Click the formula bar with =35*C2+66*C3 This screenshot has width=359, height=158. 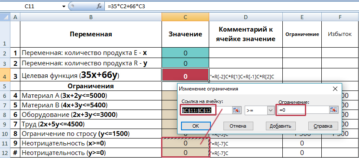tap(231, 6)
